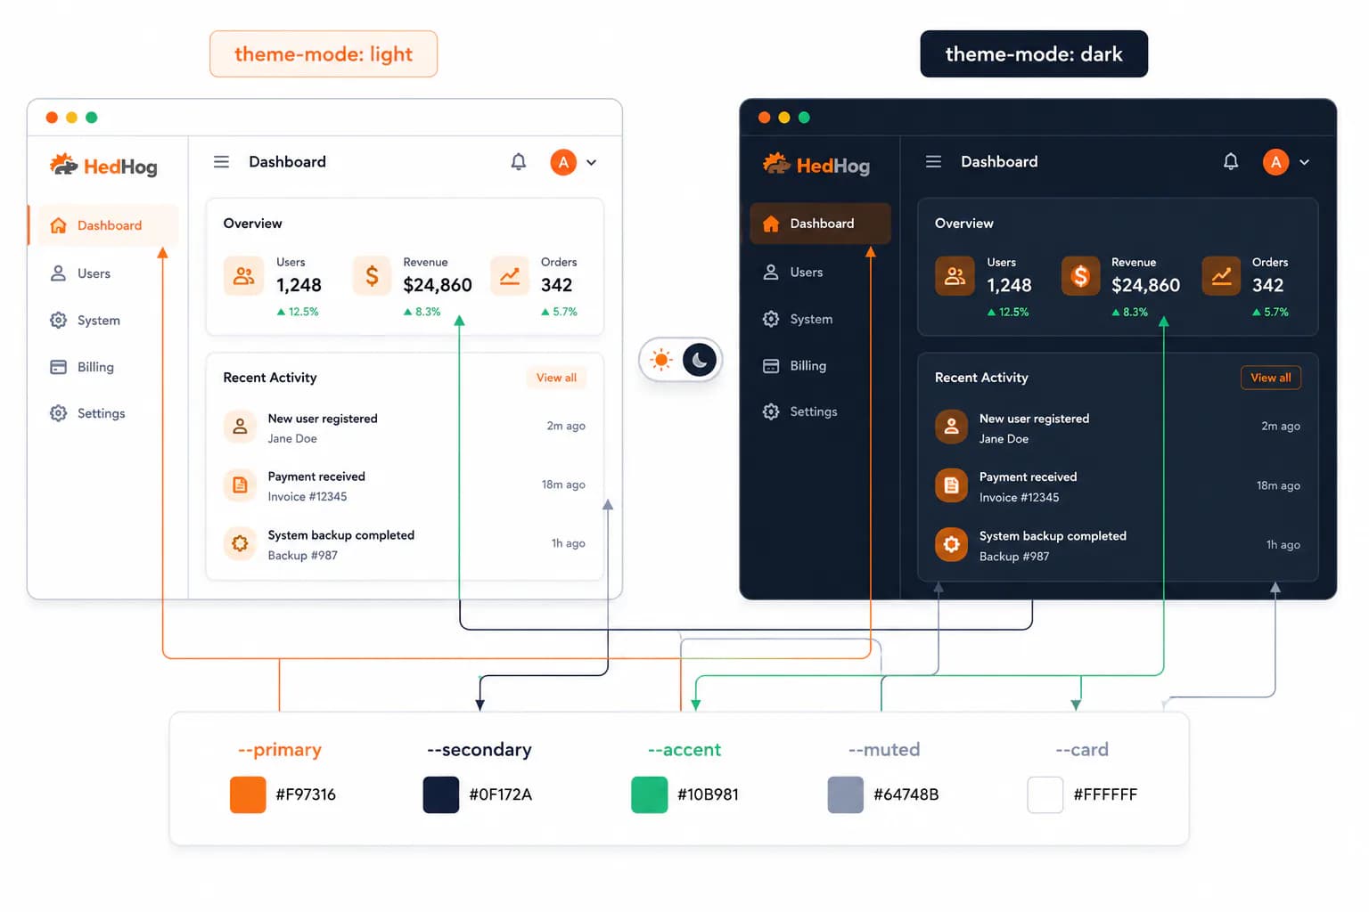This screenshot has width=1369, height=912.
Task: Click the --accent variable label
Action: pos(684,750)
